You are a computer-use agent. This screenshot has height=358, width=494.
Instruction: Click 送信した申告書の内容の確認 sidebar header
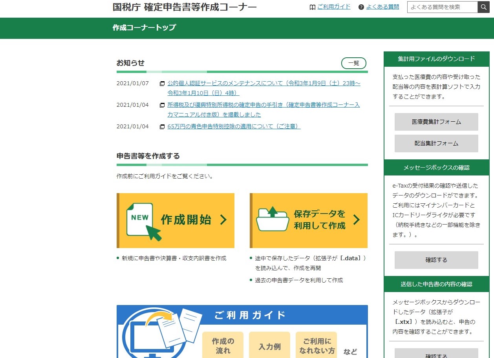point(436,284)
